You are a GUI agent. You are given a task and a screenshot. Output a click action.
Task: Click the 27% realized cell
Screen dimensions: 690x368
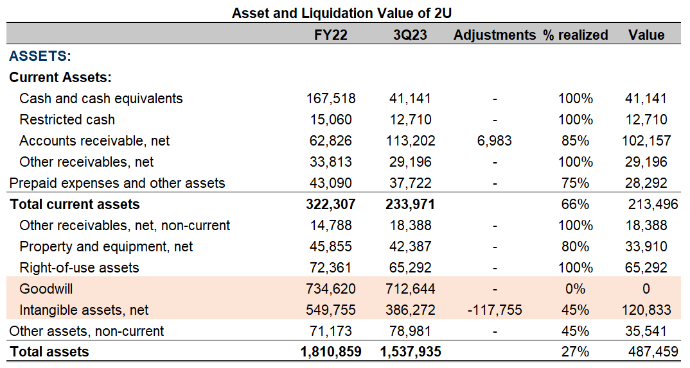575,352
